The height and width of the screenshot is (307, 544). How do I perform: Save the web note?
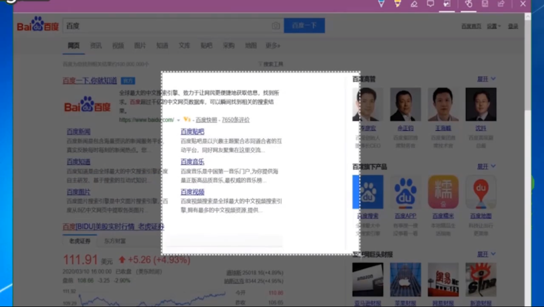click(485, 4)
